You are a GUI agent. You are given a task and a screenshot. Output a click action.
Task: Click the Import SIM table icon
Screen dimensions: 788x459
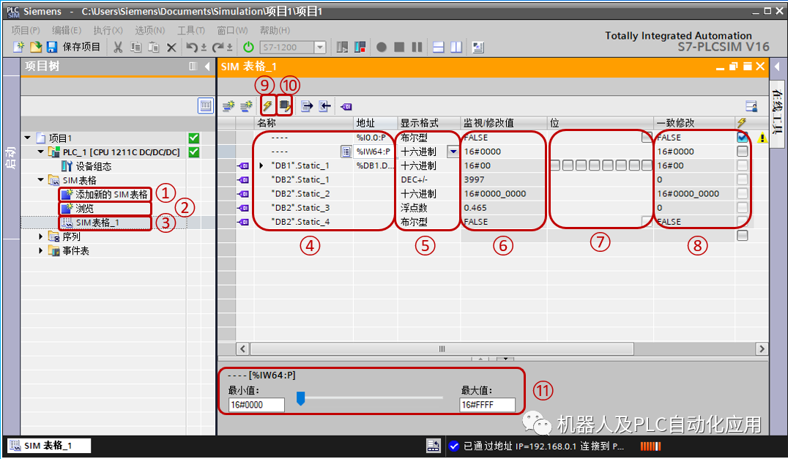click(324, 105)
